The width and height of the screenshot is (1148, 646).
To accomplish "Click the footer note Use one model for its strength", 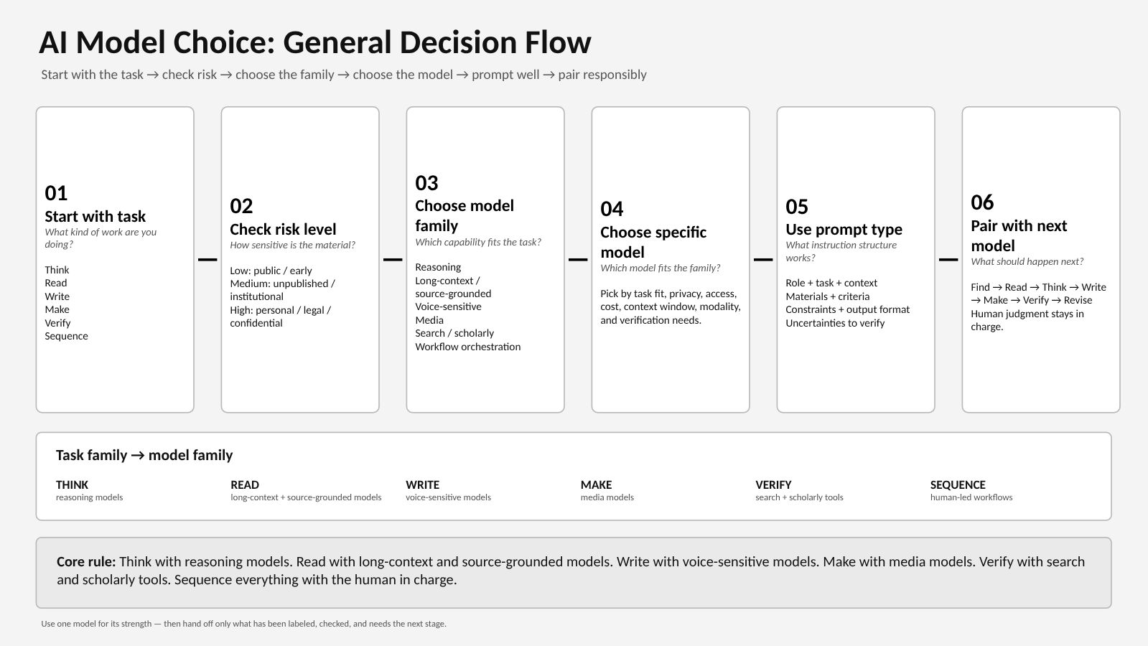I will tap(243, 624).
